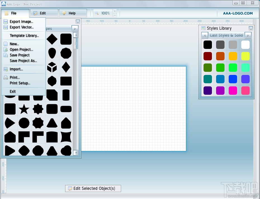Click Exit in the File menu

[23, 91]
